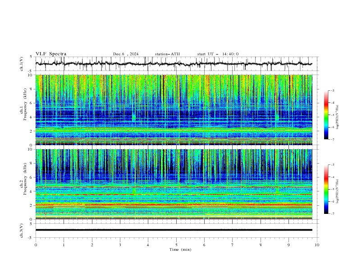The height and width of the screenshot is (275, 357).
Task: Click the ch.1 colorbar "log(PSD)(V²/Hz)" label
Action: tap(338, 117)
